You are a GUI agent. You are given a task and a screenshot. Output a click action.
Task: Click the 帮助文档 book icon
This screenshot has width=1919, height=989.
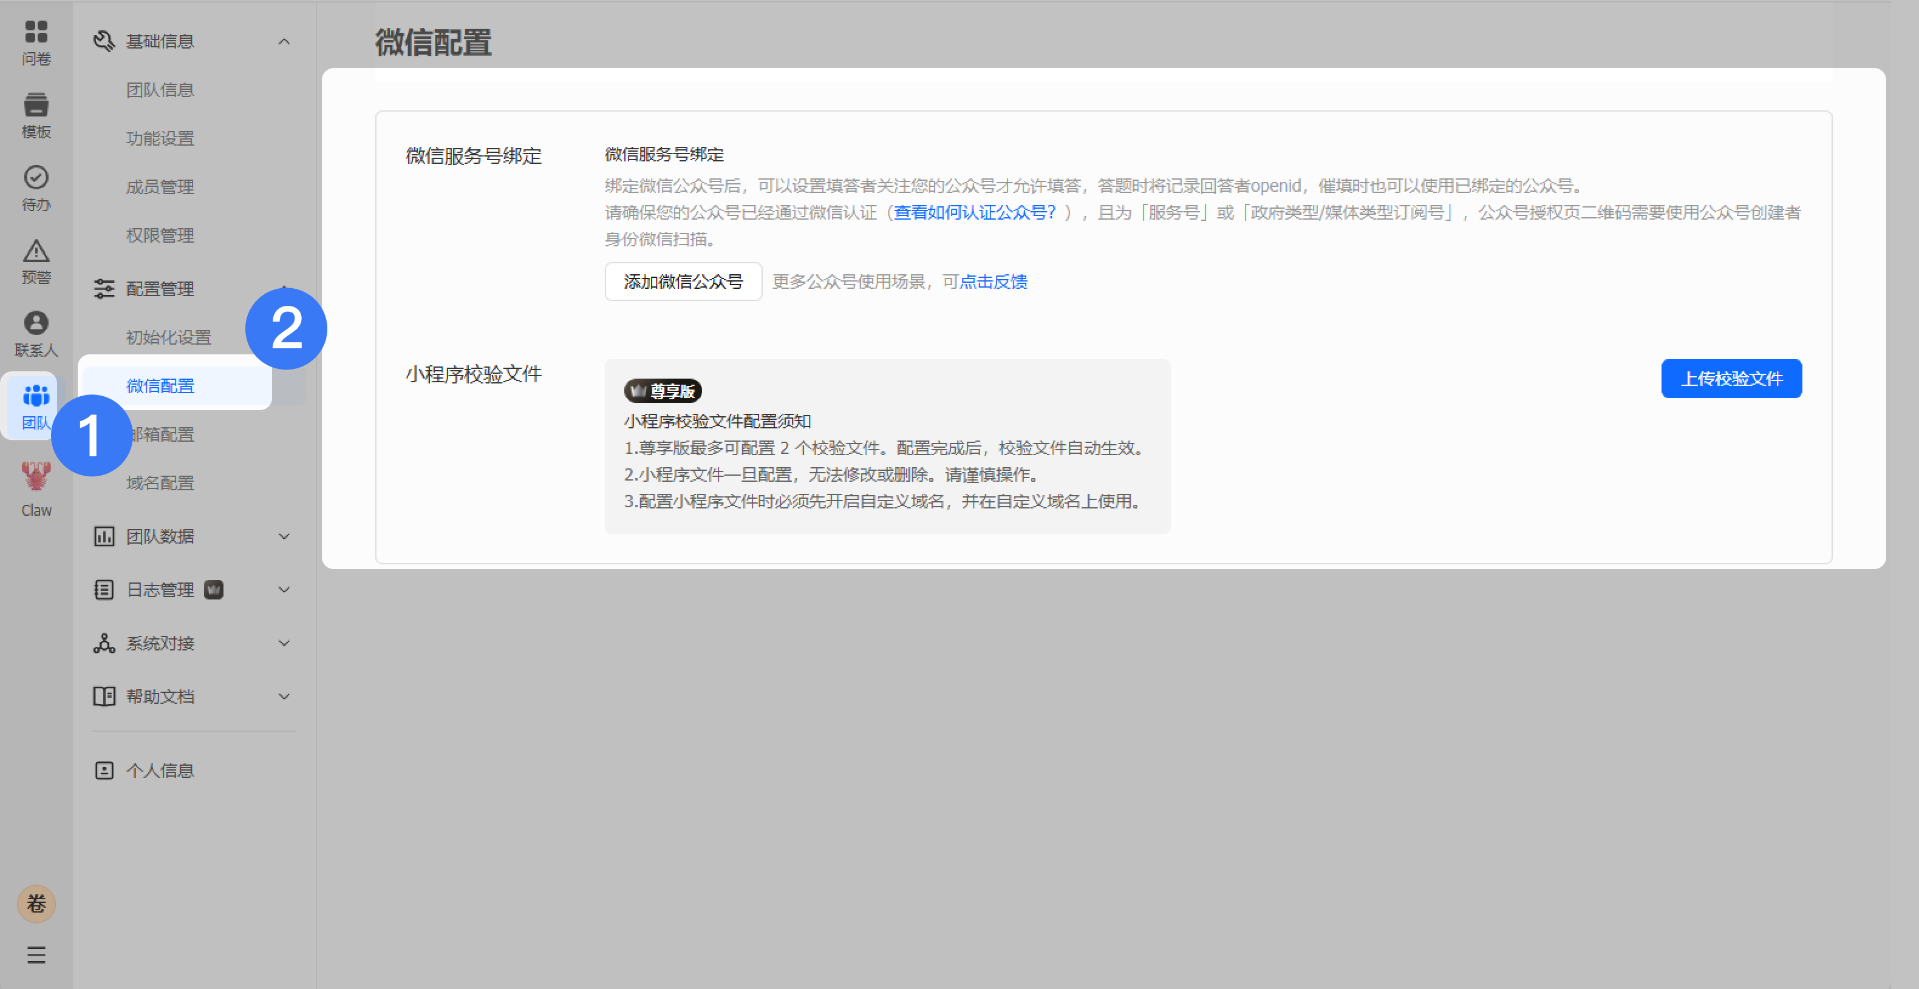(x=104, y=696)
